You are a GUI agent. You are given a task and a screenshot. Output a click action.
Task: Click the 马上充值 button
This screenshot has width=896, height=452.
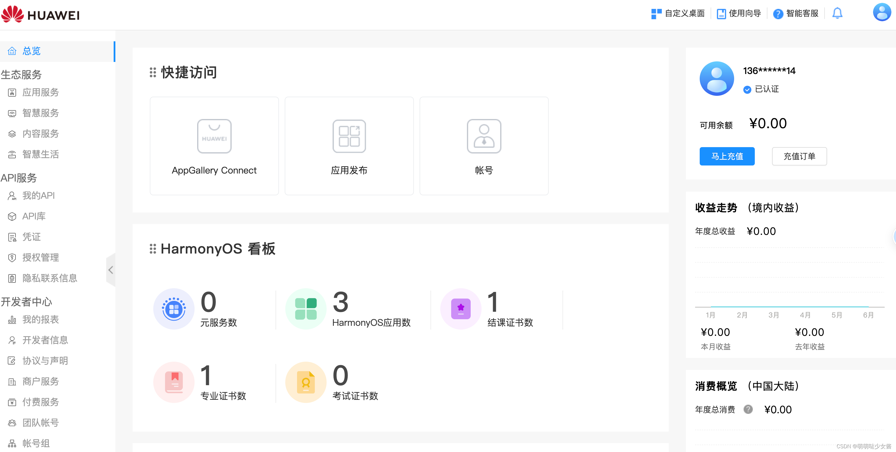(x=727, y=156)
